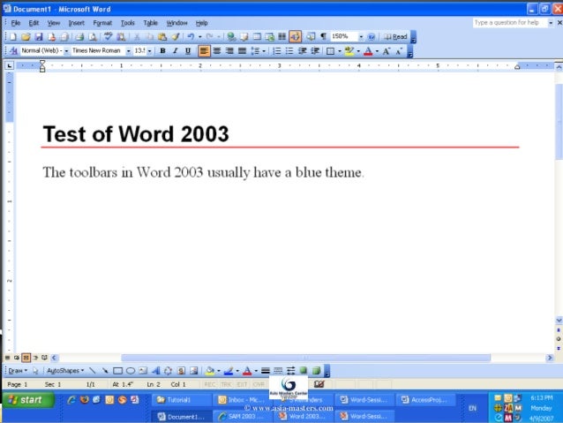Open the File menu

point(15,23)
